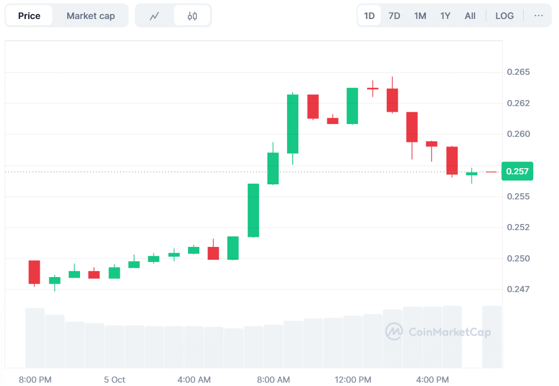Open the three-dot more options menu
Viewport: 559px width, 386px height.
point(538,16)
